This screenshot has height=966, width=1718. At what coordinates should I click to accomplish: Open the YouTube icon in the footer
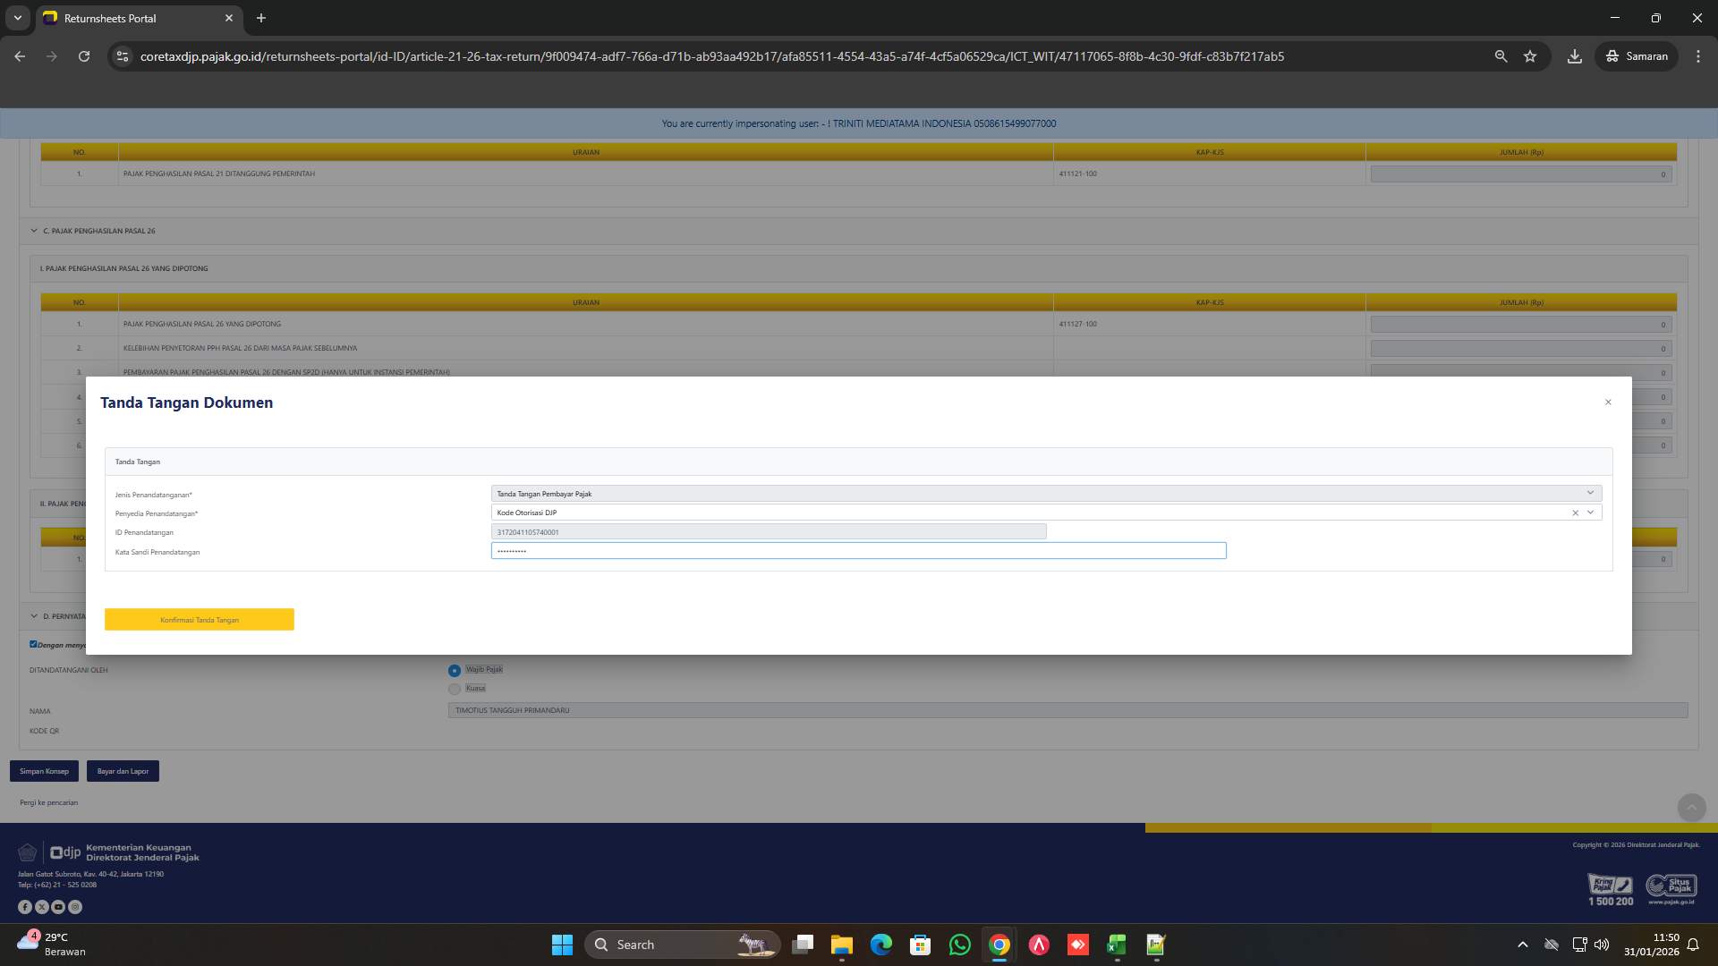click(59, 906)
